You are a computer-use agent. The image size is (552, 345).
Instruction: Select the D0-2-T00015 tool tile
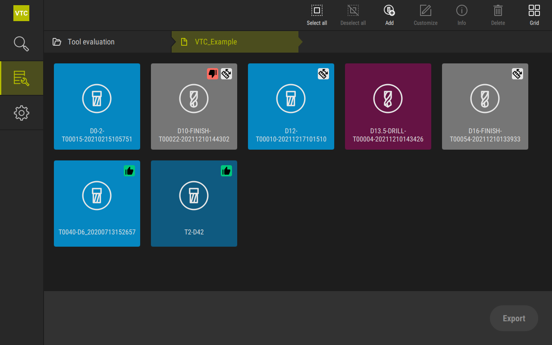point(97,107)
